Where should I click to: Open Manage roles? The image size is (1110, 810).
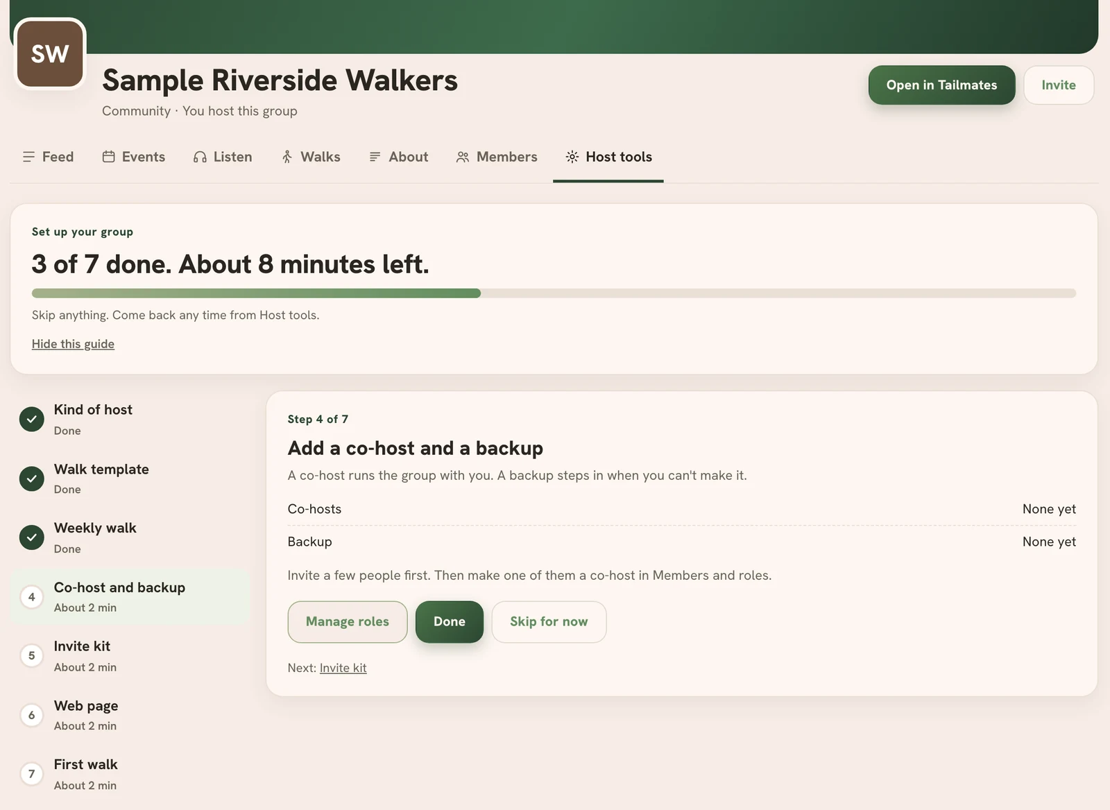[x=348, y=622]
